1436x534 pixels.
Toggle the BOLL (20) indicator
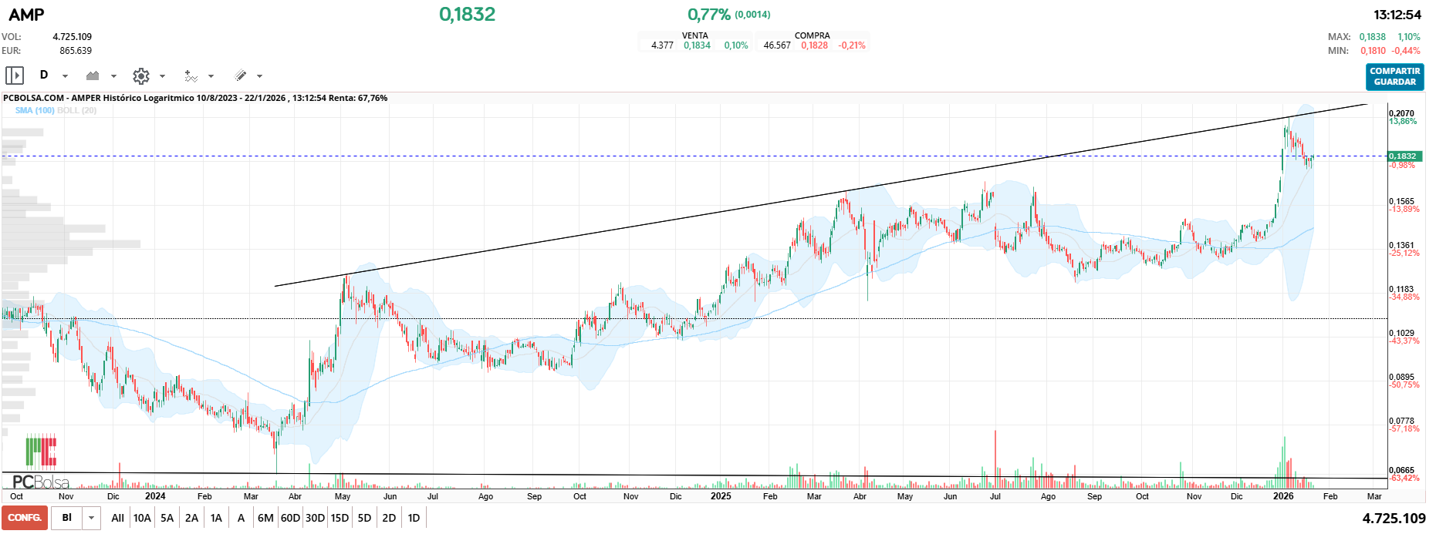[77, 110]
